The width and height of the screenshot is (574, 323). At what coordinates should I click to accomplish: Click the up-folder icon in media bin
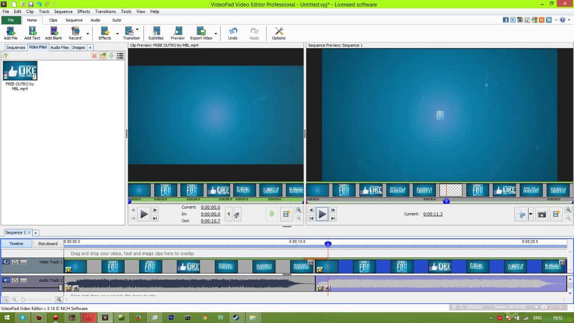5,56
